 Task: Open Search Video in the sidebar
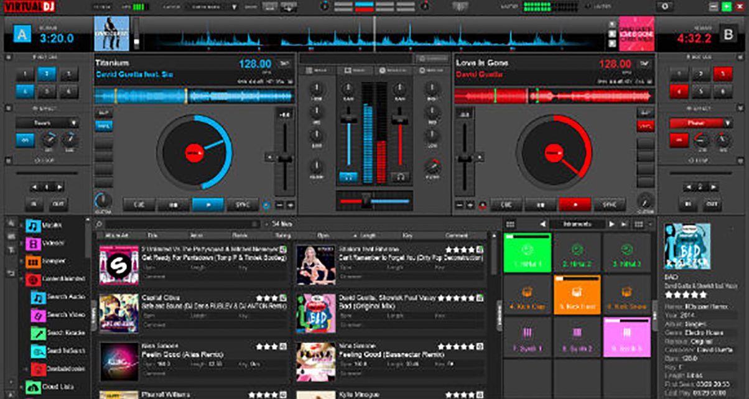(x=59, y=316)
